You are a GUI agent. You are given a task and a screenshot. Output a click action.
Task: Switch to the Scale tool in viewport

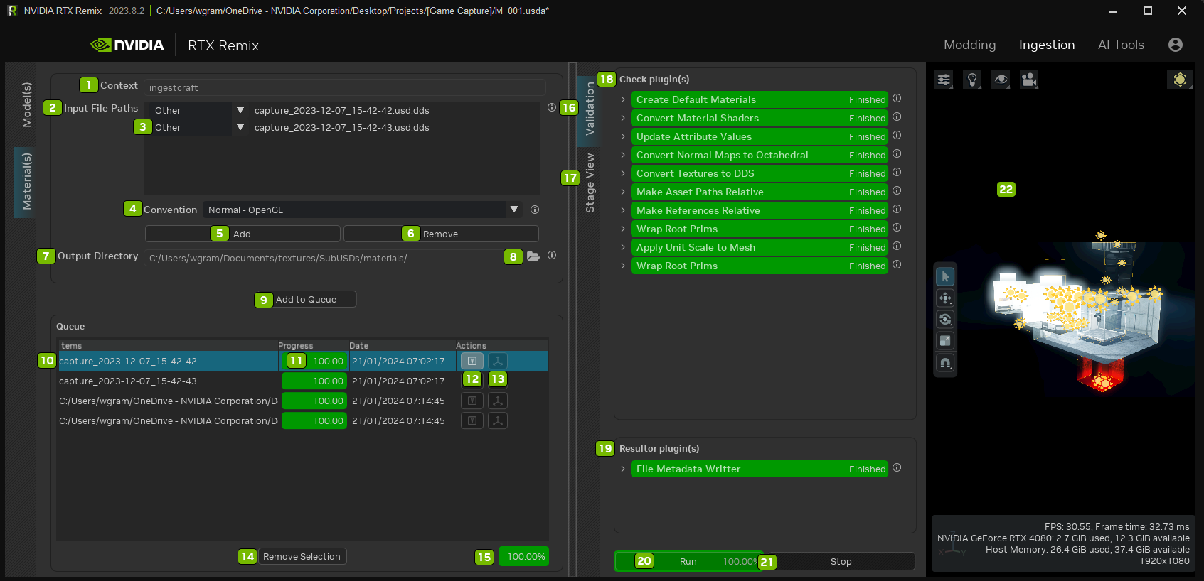[945, 341]
